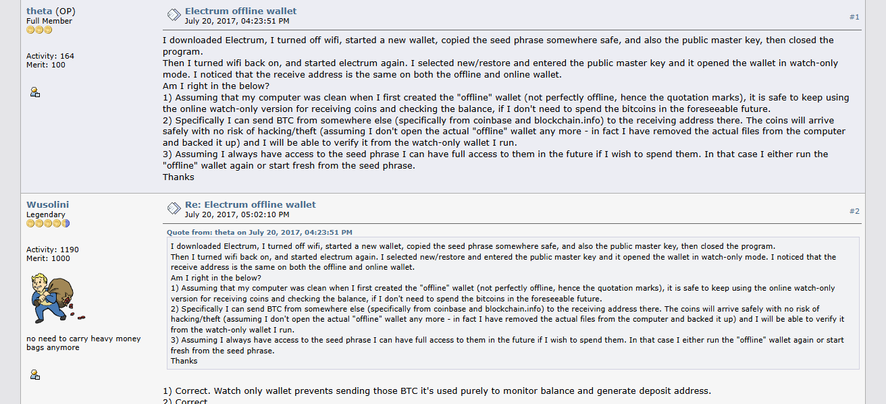Open theta's user profile link
This screenshot has height=404, width=886.
(39, 11)
